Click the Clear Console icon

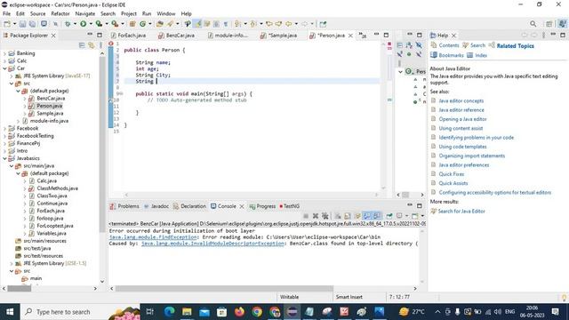[x=338, y=216]
